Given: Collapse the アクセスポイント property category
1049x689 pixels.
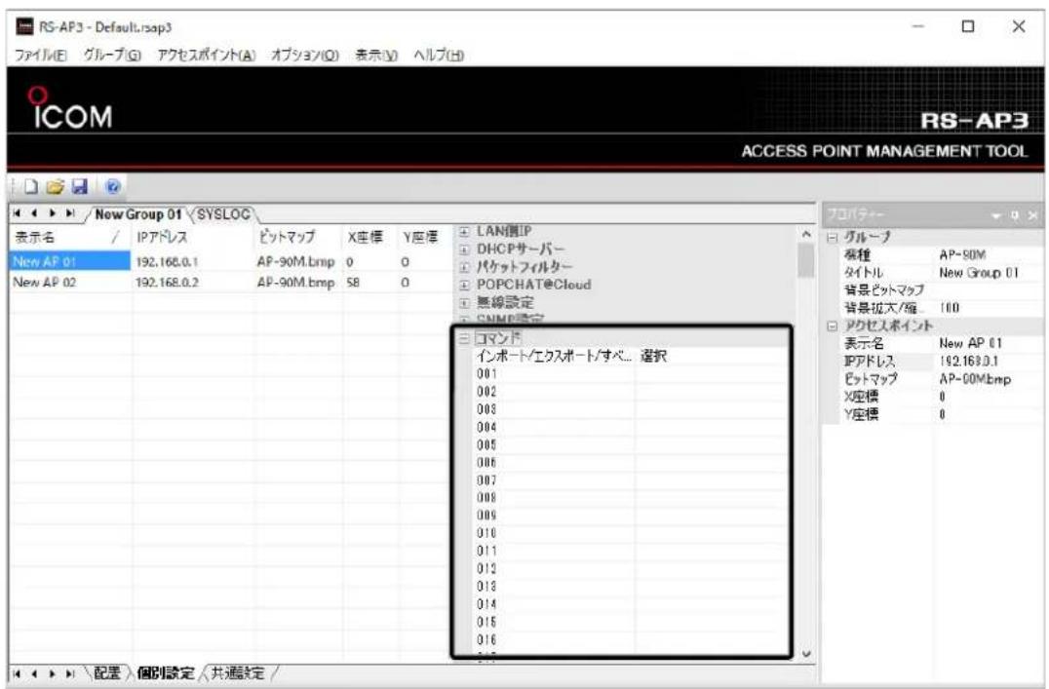Looking at the screenshot, I should 832,326.
